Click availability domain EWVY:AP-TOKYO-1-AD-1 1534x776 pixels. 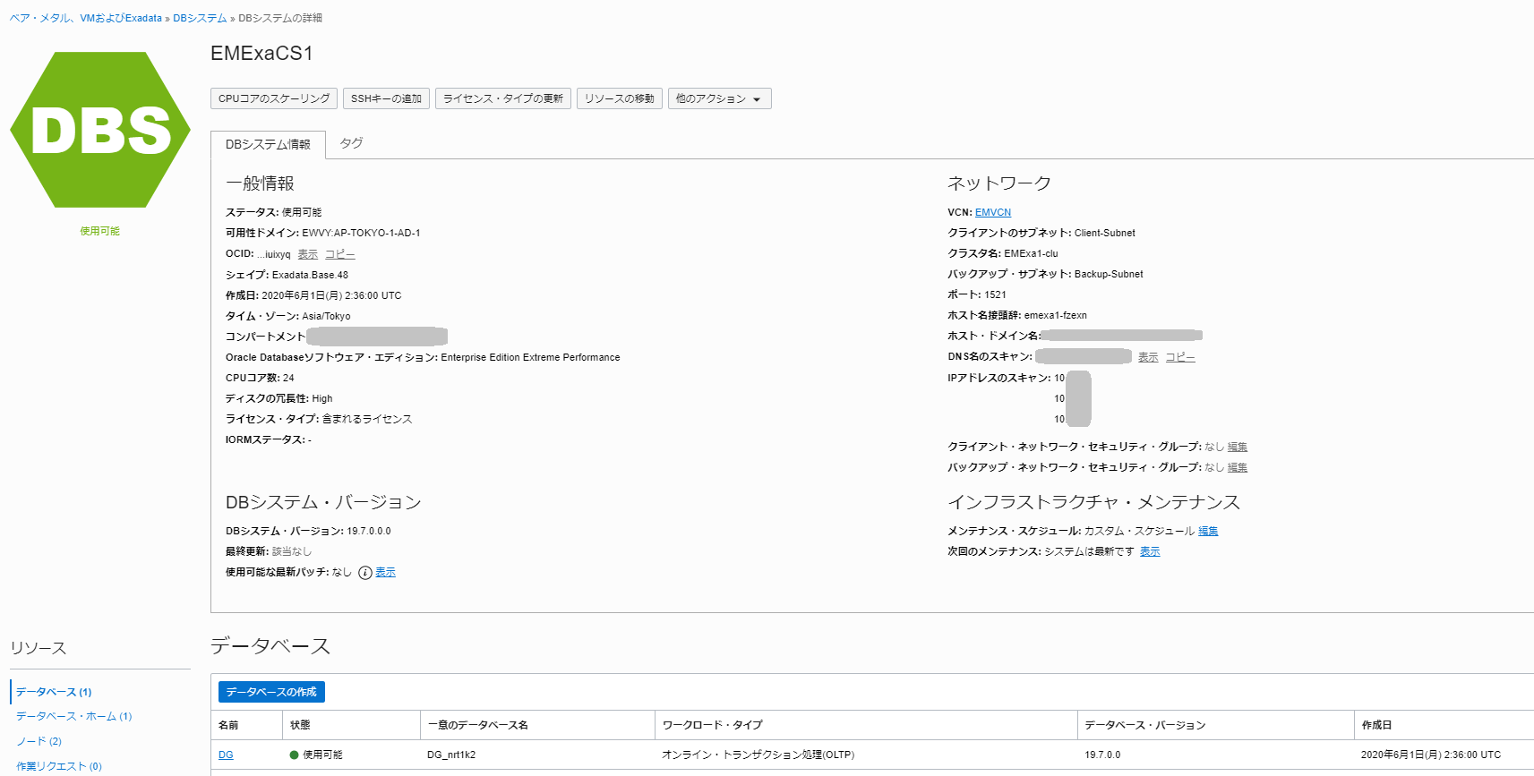pyautogui.click(x=361, y=233)
